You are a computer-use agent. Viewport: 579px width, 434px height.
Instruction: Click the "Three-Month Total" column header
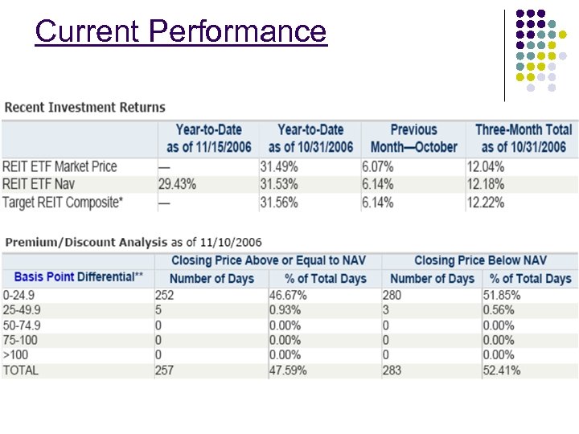524,138
